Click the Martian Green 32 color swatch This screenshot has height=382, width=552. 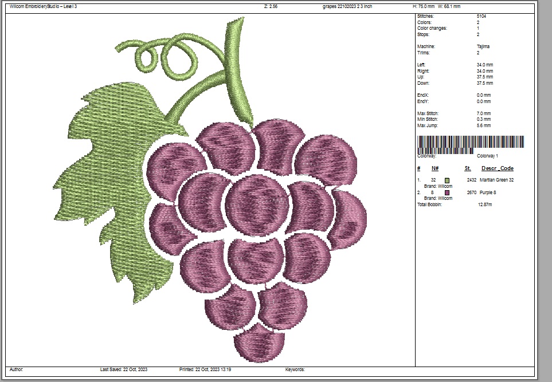click(x=447, y=180)
